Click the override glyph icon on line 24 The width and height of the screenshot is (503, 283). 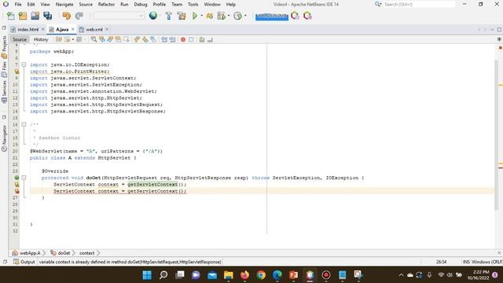coord(17,178)
